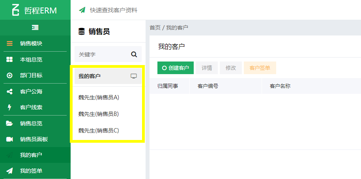
Task: Click the 哲程ERM logo icon
Action: (x=15, y=10)
